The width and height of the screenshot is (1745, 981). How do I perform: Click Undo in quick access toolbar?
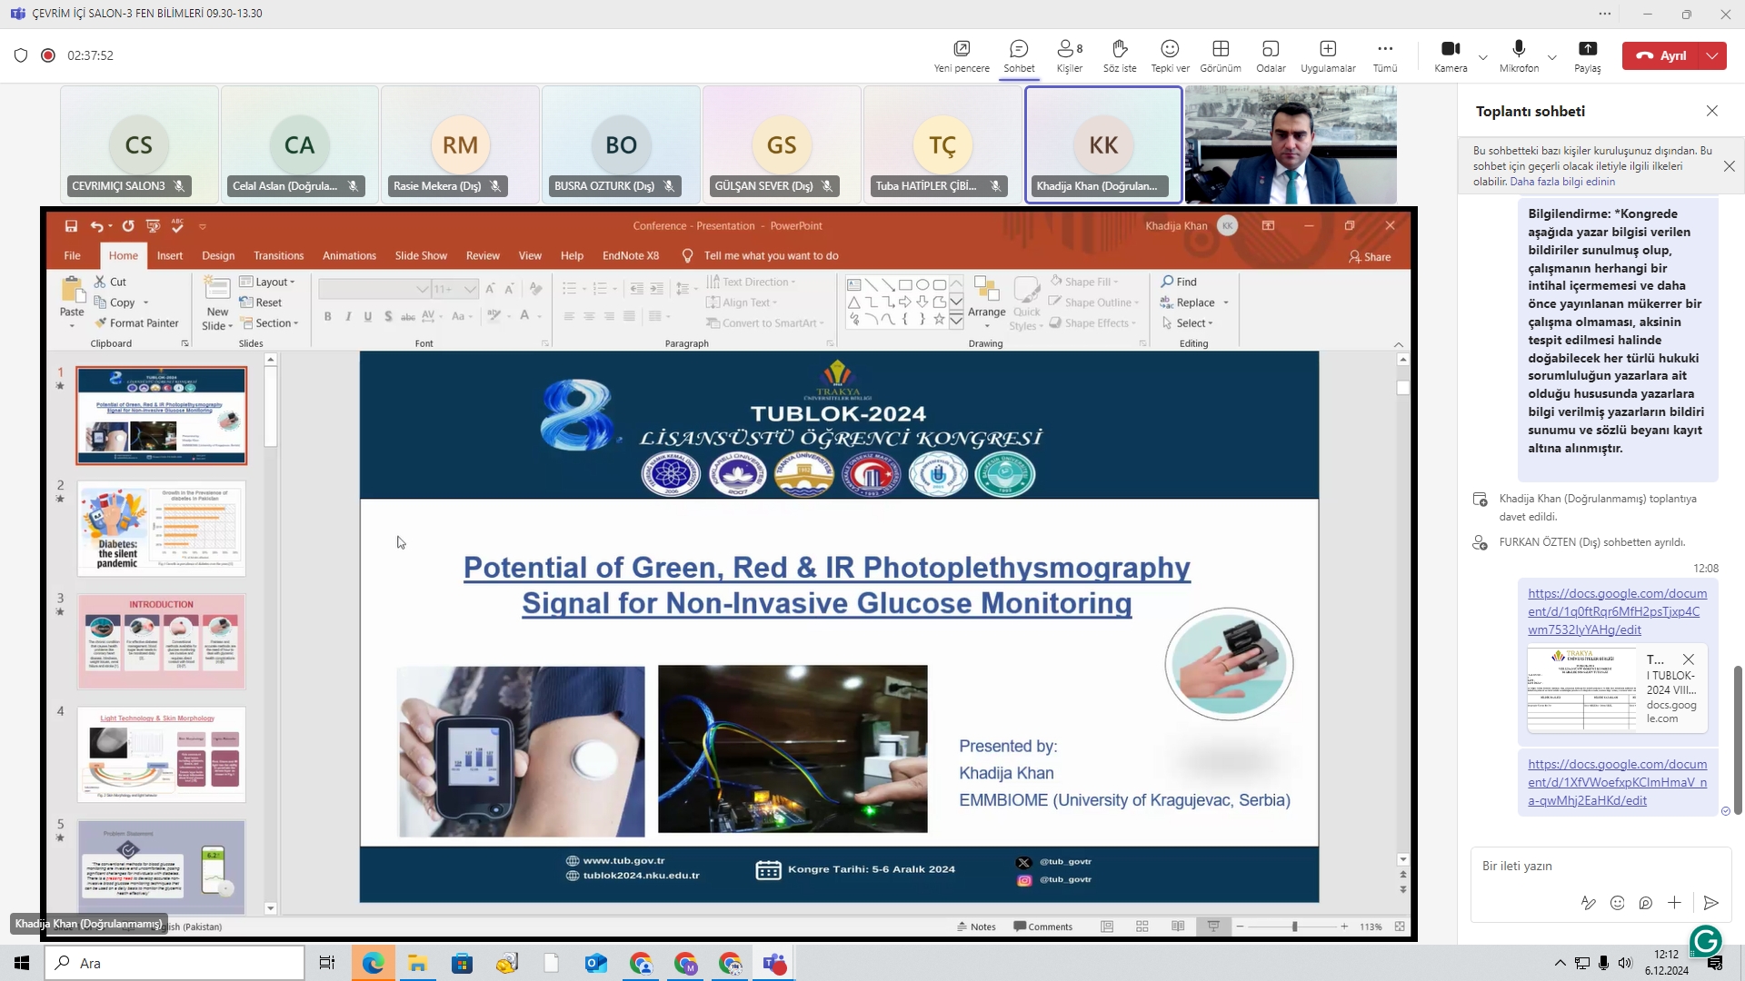pyautogui.click(x=95, y=226)
